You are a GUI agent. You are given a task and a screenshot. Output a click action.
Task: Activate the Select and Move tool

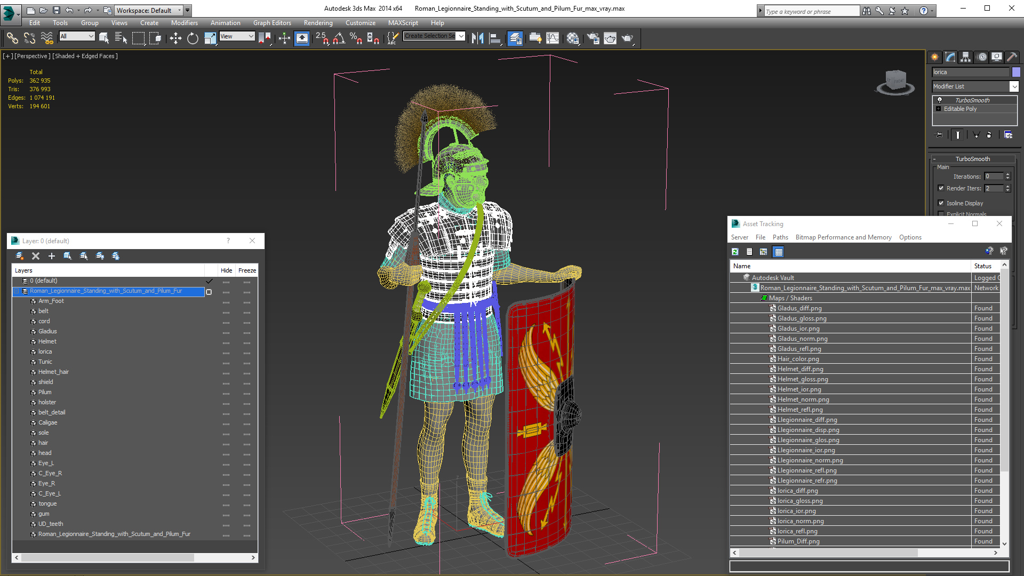[175, 38]
